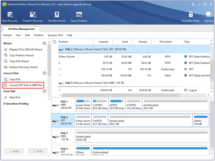
Task: Open the hamburger menu in title bar
Action: (193, 4)
